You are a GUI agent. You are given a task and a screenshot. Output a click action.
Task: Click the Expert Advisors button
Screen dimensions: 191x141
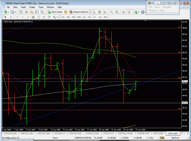click(x=79, y=12)
